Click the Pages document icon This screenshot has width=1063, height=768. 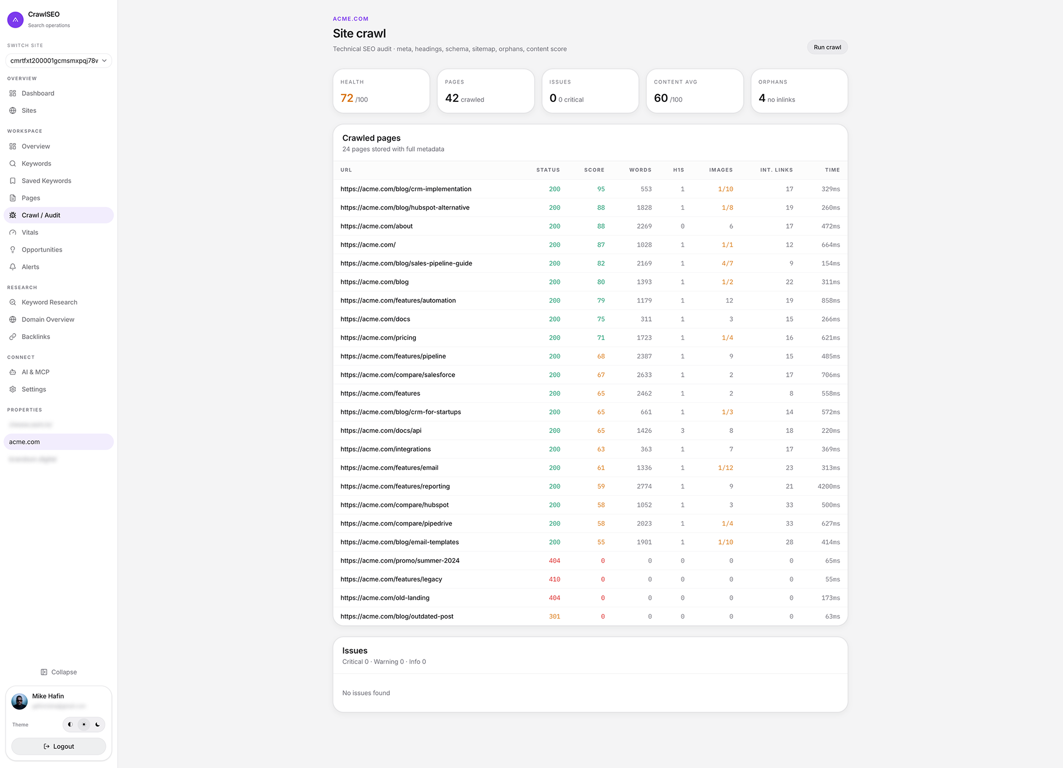point(13,198)
